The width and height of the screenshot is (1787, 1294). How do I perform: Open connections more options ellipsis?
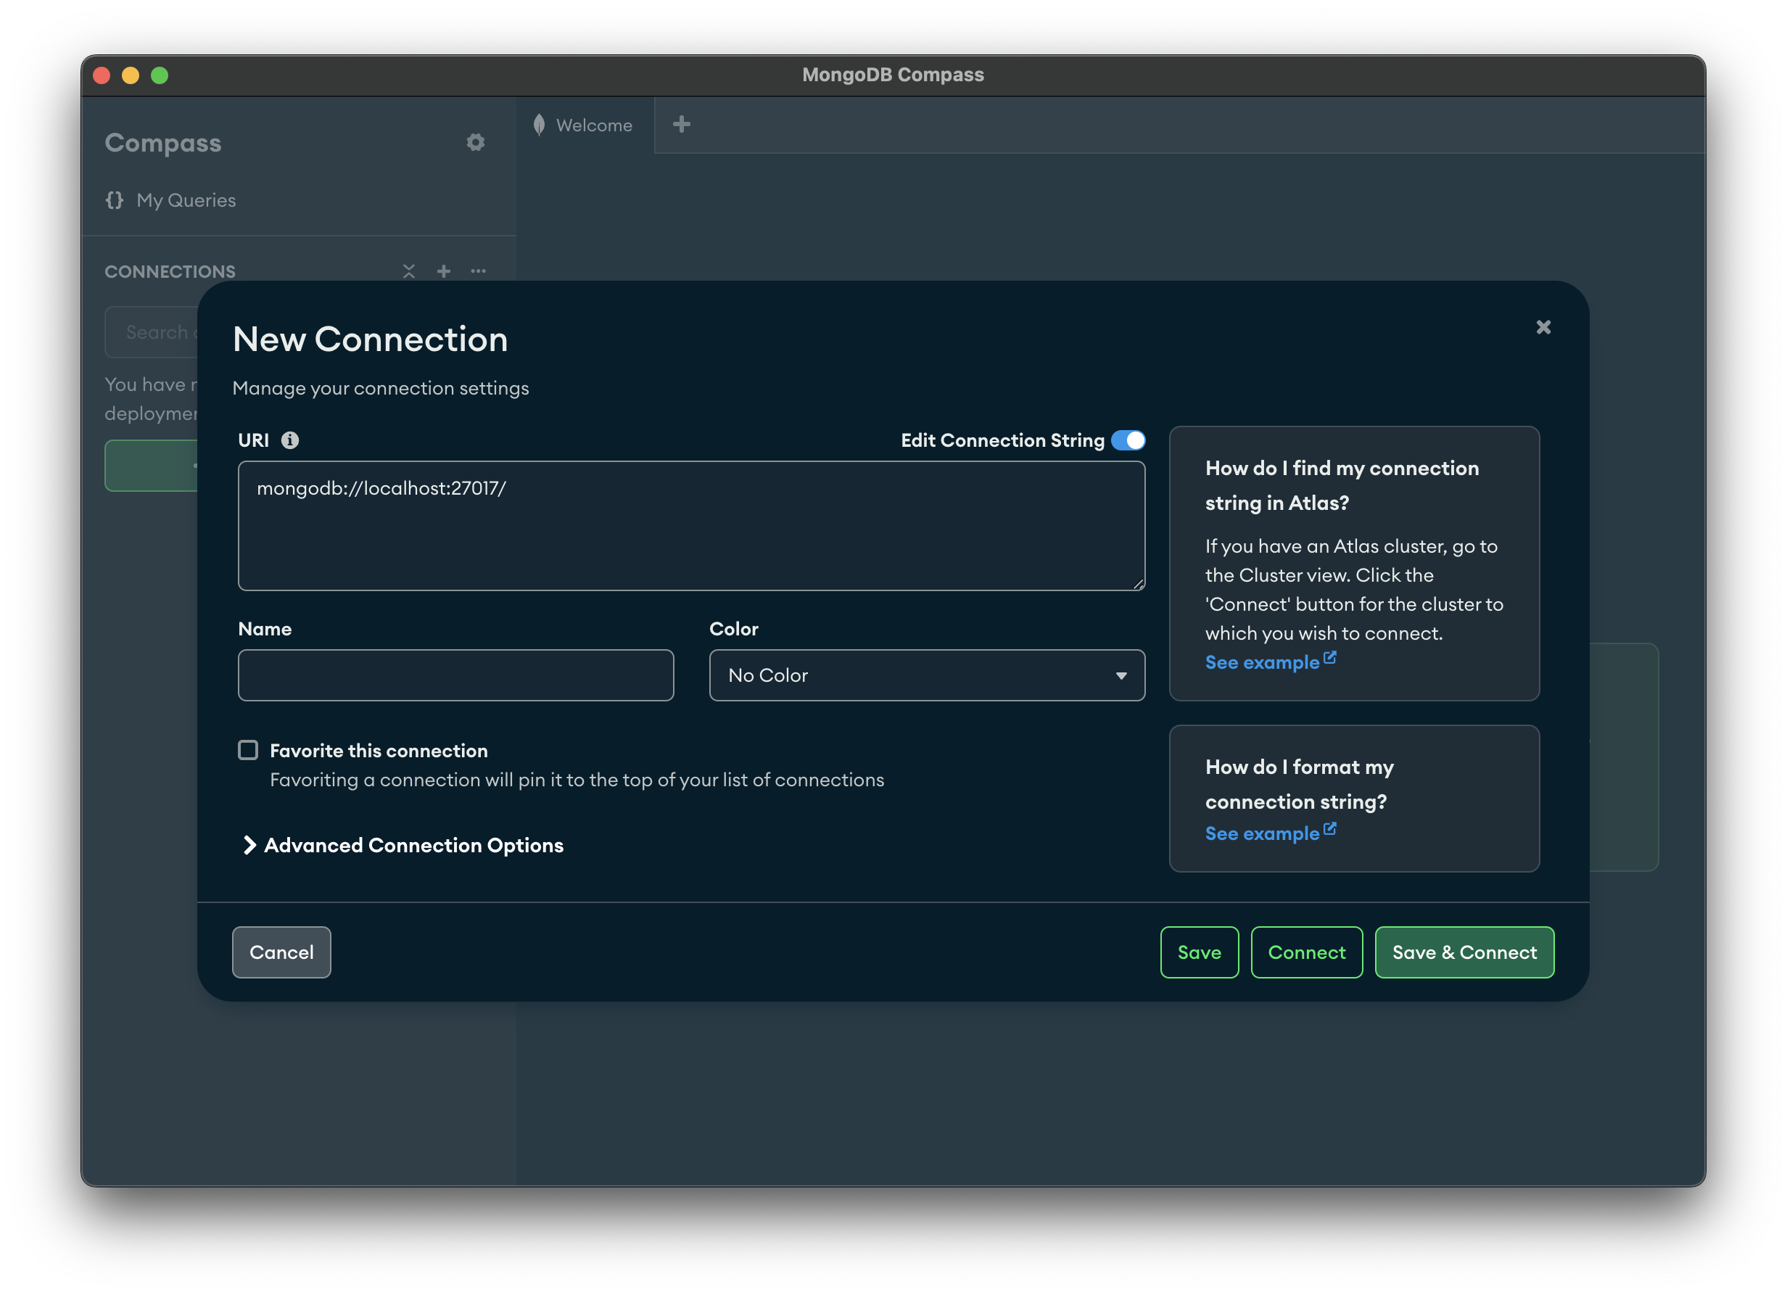(478, 271)
